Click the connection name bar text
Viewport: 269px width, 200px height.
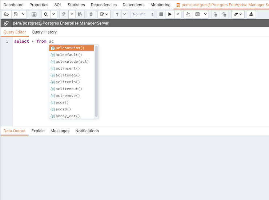(x=61, y=23)
